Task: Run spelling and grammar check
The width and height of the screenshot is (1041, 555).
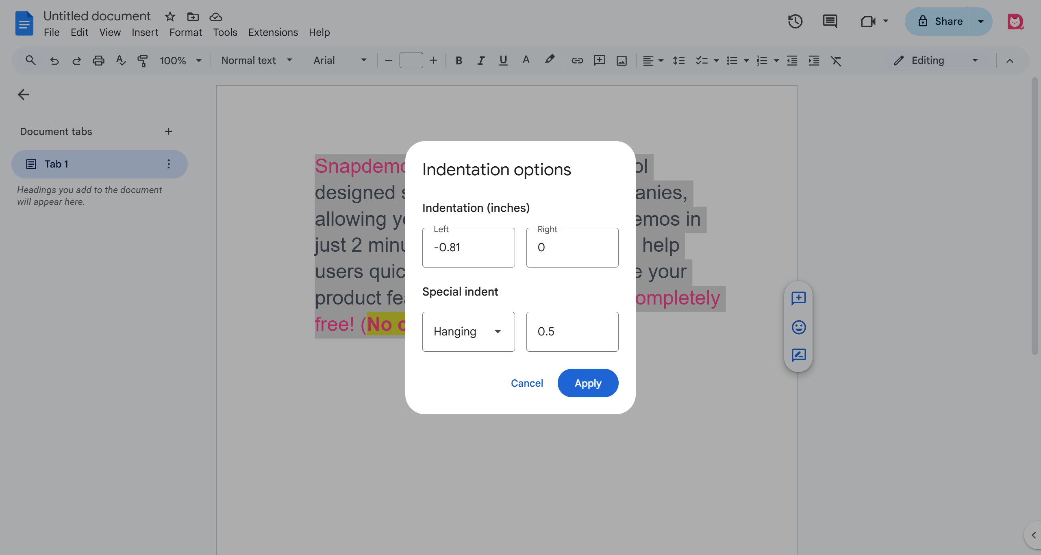Action: 121,61
